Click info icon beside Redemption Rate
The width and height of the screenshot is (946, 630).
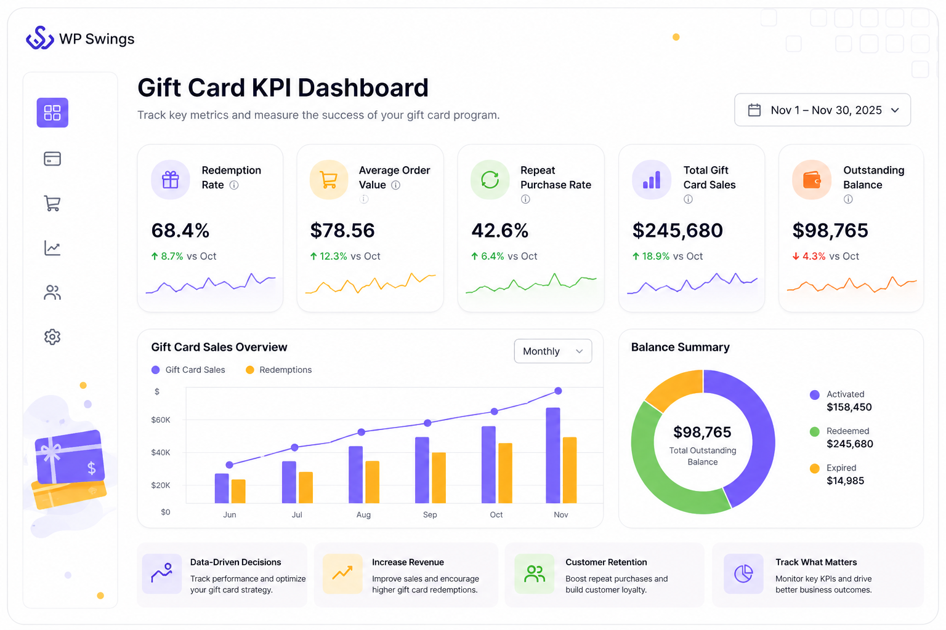[x=234, y=185]
